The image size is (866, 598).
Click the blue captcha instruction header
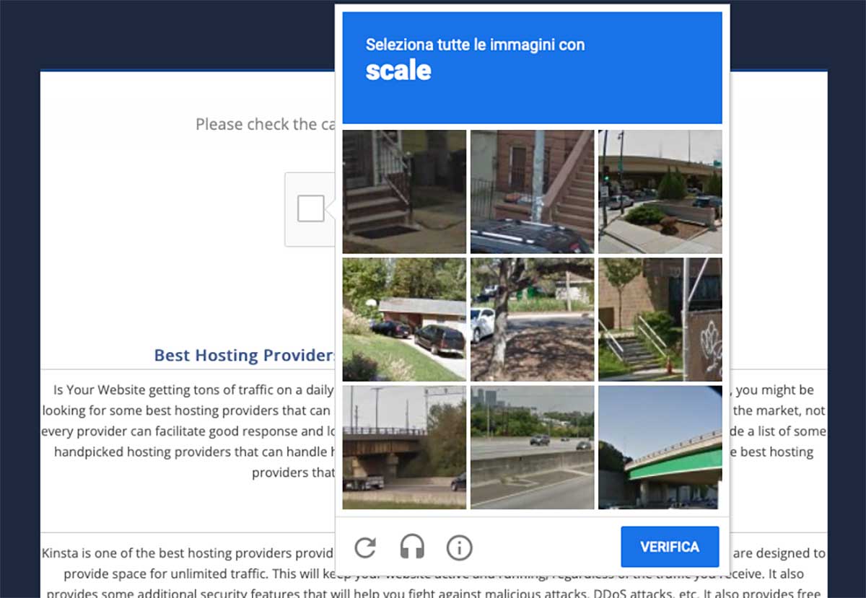point(533,68)
